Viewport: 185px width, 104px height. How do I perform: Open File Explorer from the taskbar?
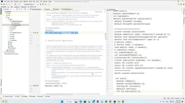point(89,101)
